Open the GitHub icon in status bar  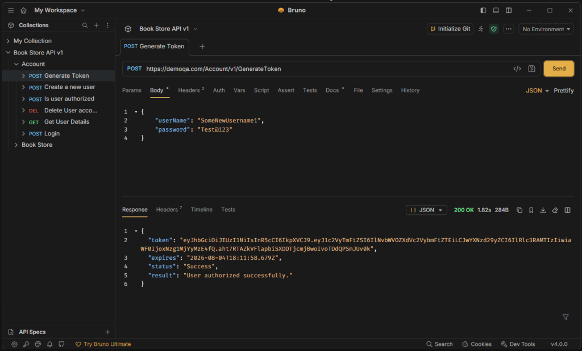[x=61, y=344]
